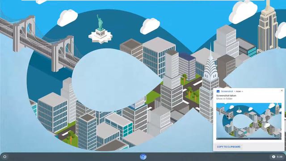Click the Screenshot label in notification header
Viewport: 286px width, 161px height.
[227, 91]
